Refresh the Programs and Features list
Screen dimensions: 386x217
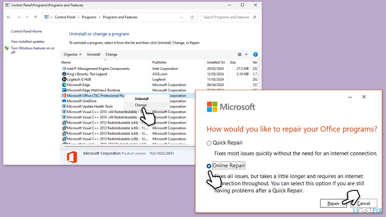pos(192,17)
